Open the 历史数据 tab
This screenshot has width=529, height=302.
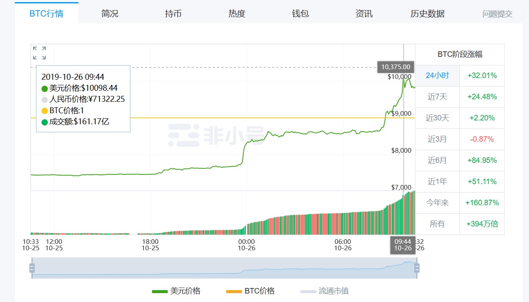(x=427, y=13)
